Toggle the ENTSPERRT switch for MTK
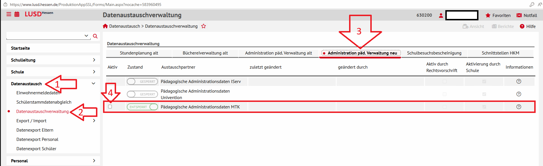The height and width of the screenshot is (166, 543). pos(142,107)
